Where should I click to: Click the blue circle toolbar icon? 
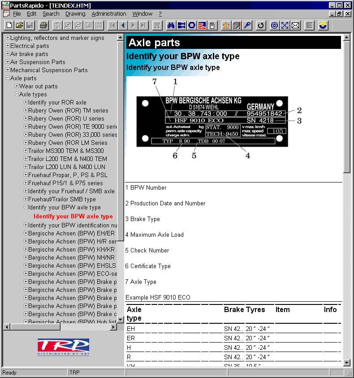[x=192, y=25]
